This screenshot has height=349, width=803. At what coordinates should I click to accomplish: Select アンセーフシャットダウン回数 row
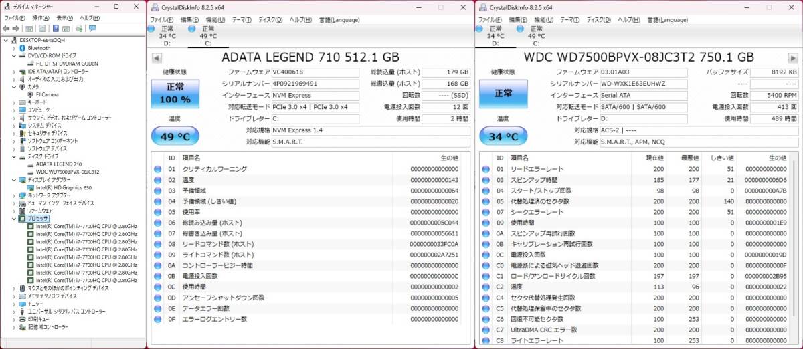pyautogui.click(x=307, y=298)
